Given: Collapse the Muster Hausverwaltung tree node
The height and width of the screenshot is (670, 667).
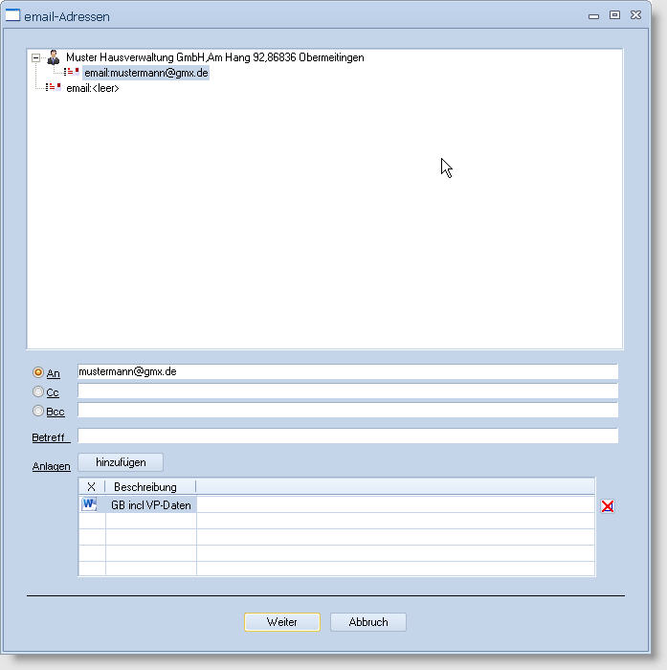Looking at the screenshot, I should coord(35,57).
